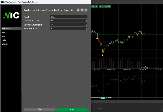Select the highlighted Parameters (พารามิเตอร์) sidebar tab
163x112 pixels.
tap(11, 29)
